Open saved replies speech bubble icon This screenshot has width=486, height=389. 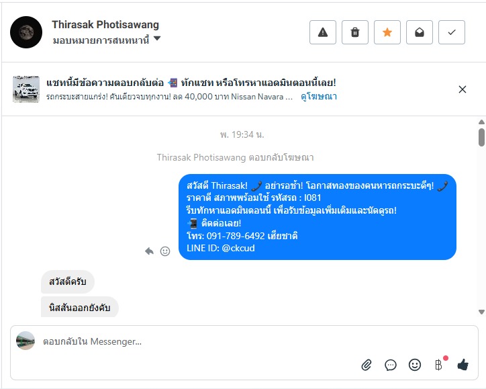click(391, 365)
